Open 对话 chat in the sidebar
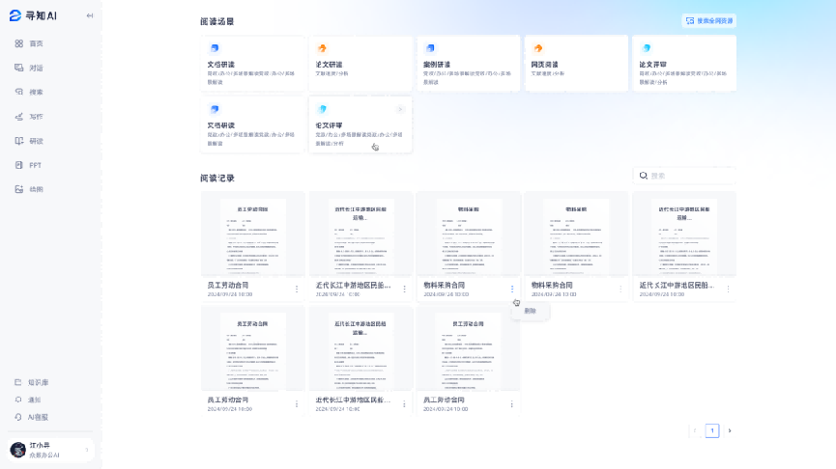 [x=36, y=68]
